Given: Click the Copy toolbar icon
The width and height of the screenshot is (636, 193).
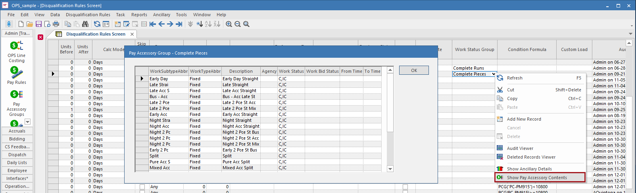Looking at the screenshot, I should coord(68,24).
